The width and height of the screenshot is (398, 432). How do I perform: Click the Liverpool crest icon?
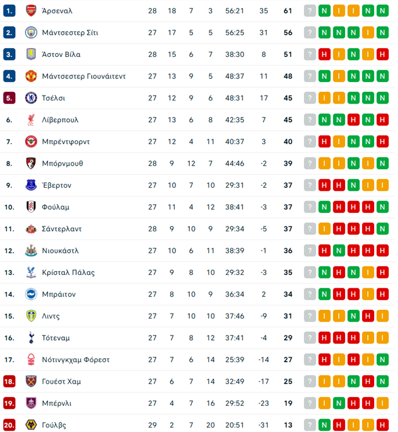(x=31, y=120)
